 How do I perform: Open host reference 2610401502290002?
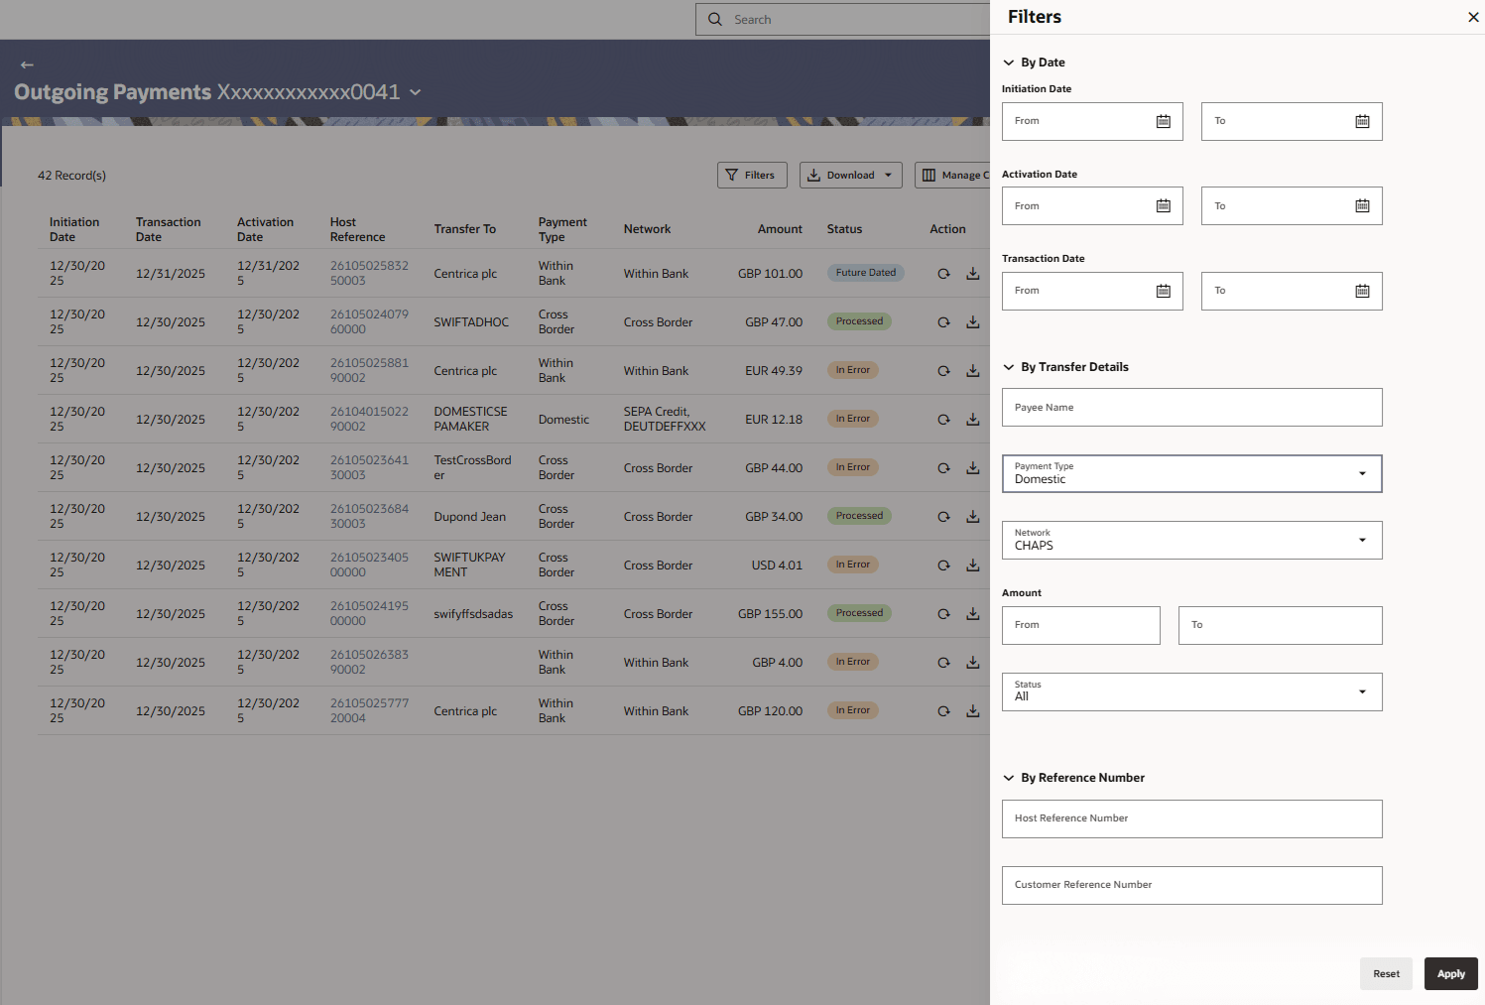pyautogui.click(x=369, y=420)
